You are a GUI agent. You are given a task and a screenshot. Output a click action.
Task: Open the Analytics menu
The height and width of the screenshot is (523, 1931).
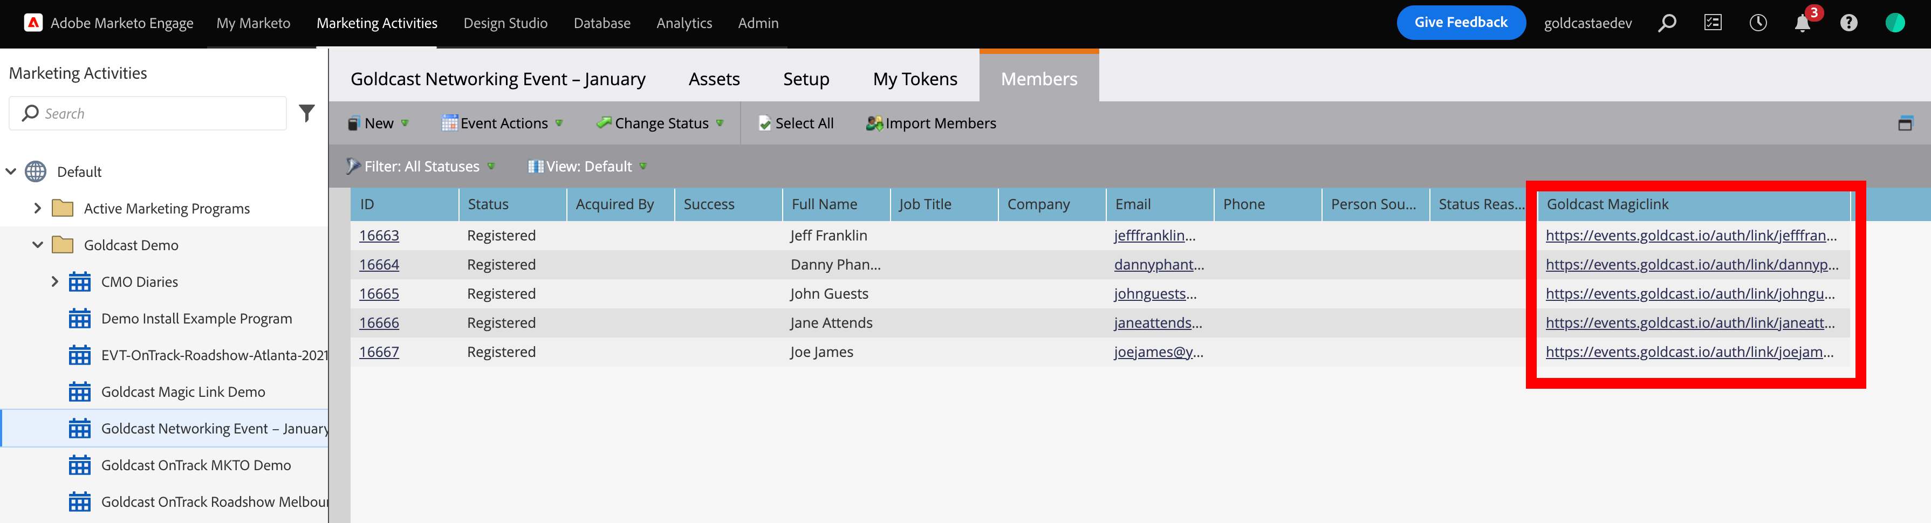pyautogui.click(x=684, y=23)
